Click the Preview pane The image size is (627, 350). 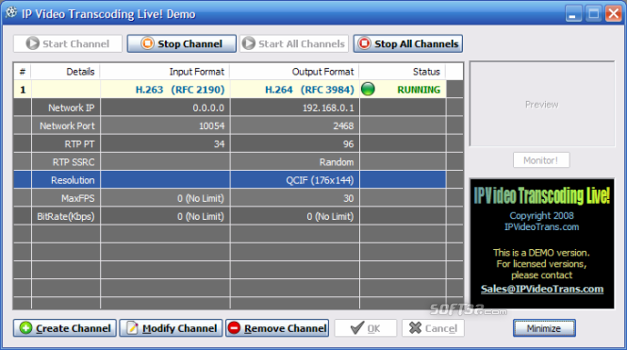pyautogui.click(x=542, y=104)
